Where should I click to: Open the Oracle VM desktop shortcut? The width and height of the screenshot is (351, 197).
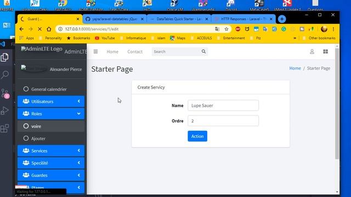coord(175,5)
